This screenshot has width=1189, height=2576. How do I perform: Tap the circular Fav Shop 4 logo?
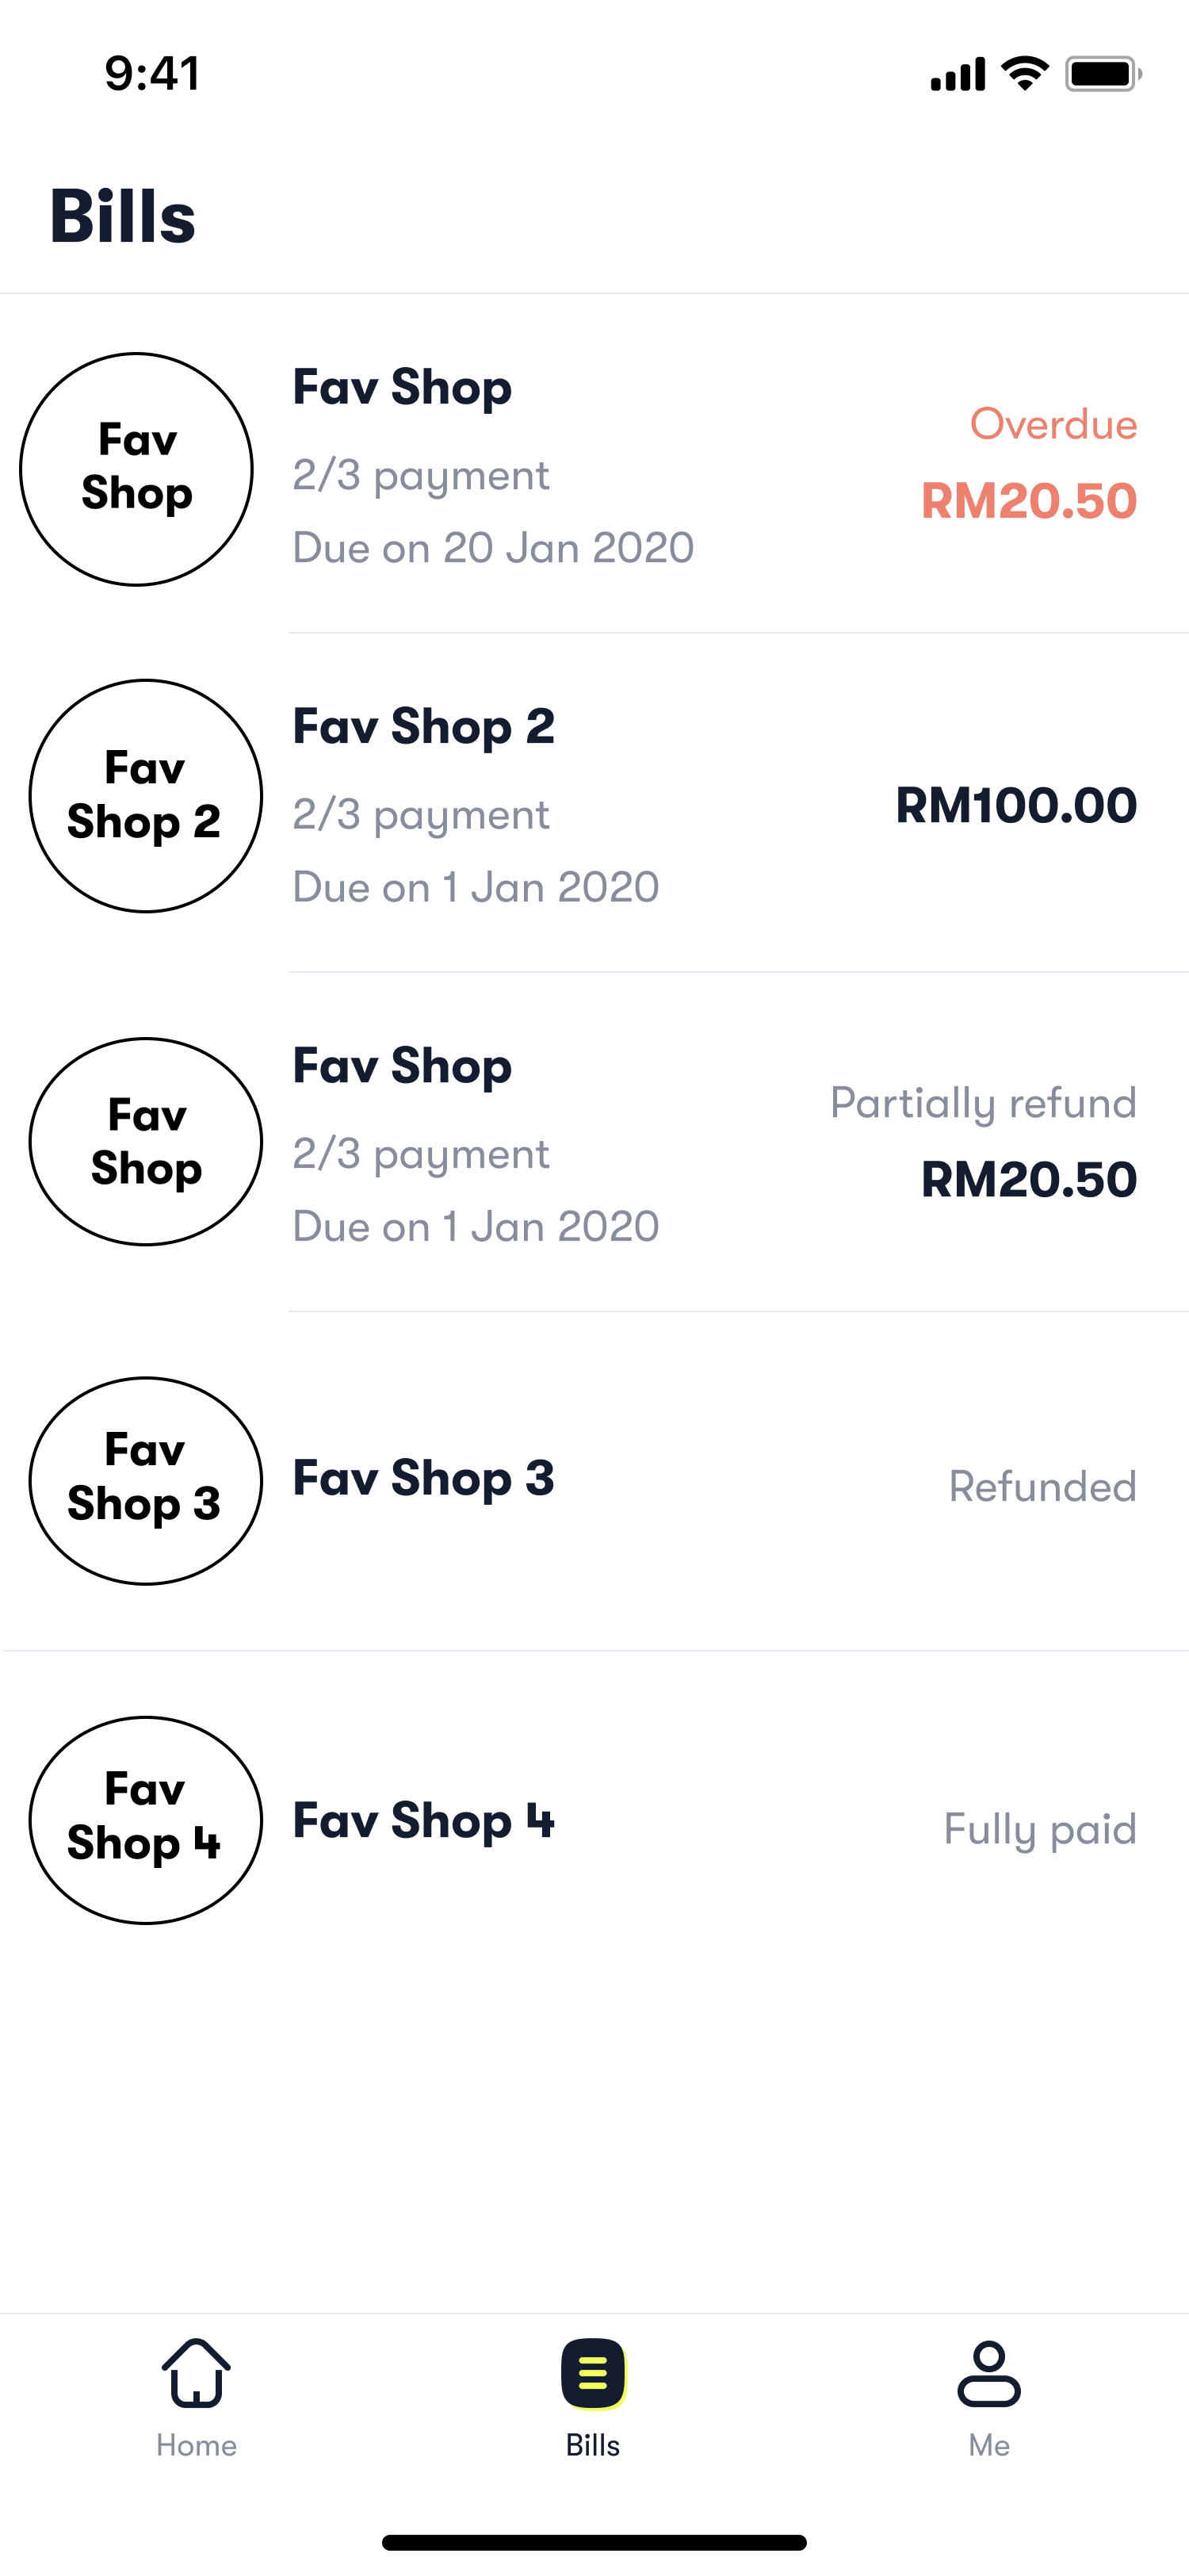[x=146, y=1820]
